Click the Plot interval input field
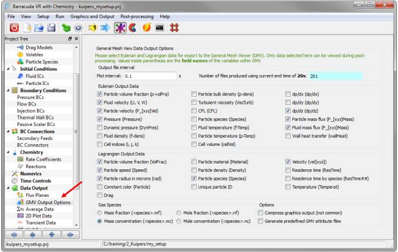The image size is (398, 252). 150,76
